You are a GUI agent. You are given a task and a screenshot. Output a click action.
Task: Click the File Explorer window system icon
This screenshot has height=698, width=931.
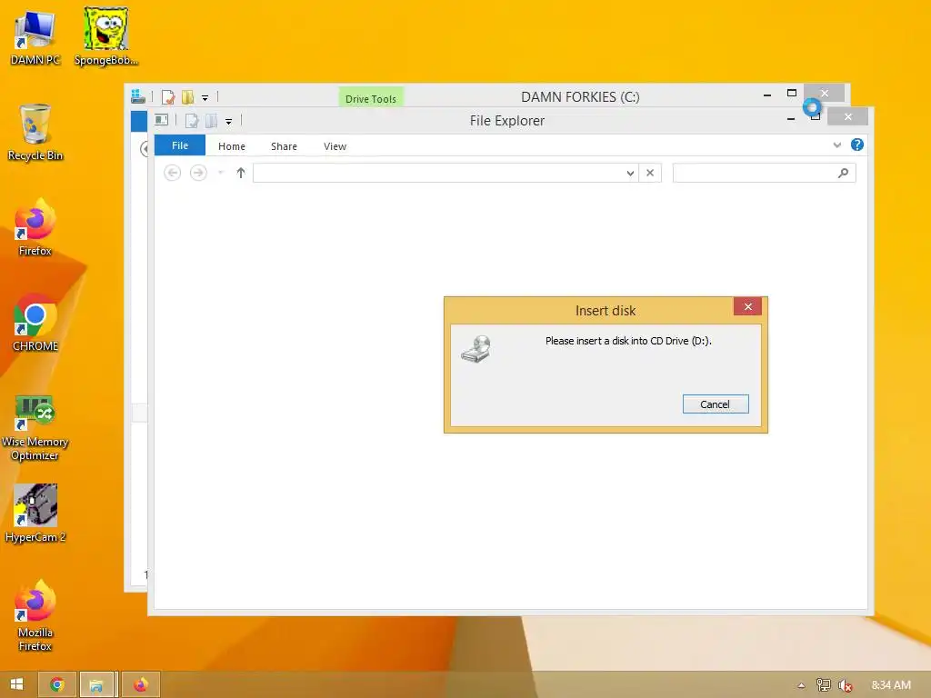(x=162, y=119)
